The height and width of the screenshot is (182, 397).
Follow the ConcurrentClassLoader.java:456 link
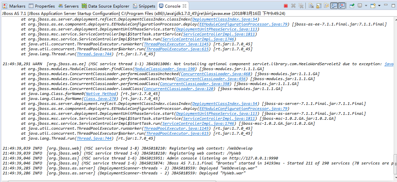(x=211, y=79)
